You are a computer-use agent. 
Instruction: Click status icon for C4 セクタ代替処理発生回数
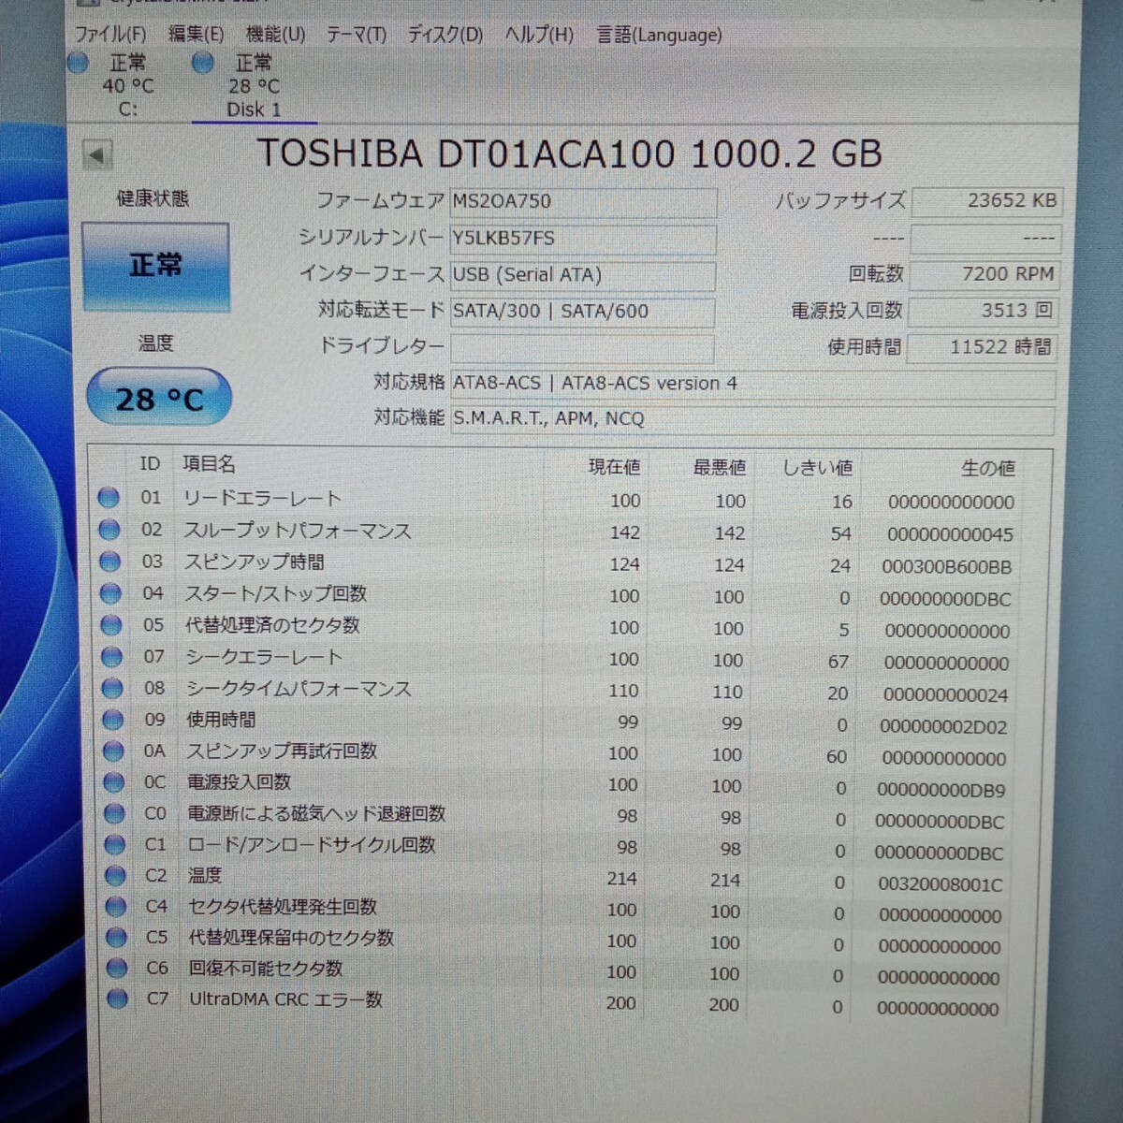point(116,907)
